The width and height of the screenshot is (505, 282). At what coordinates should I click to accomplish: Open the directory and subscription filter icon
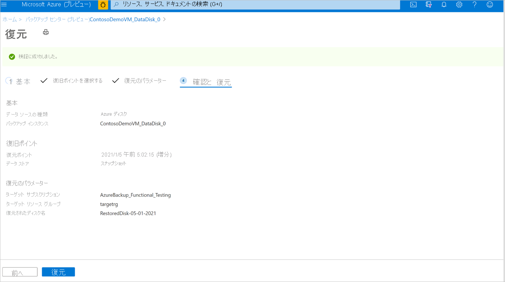coord(429,5)
